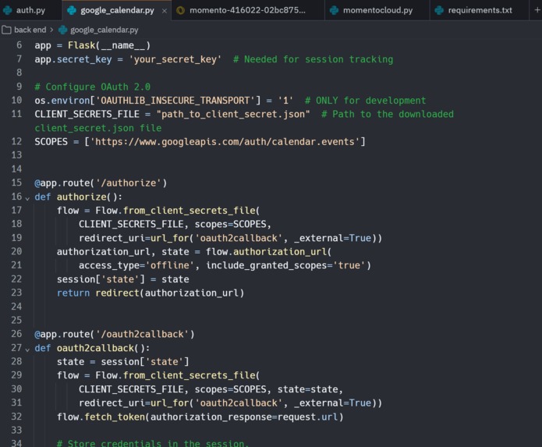Image resolution: width=542 pixels, height=447 pixels.
Task: Click the '/authorize' route string
Action: [128, 183]
